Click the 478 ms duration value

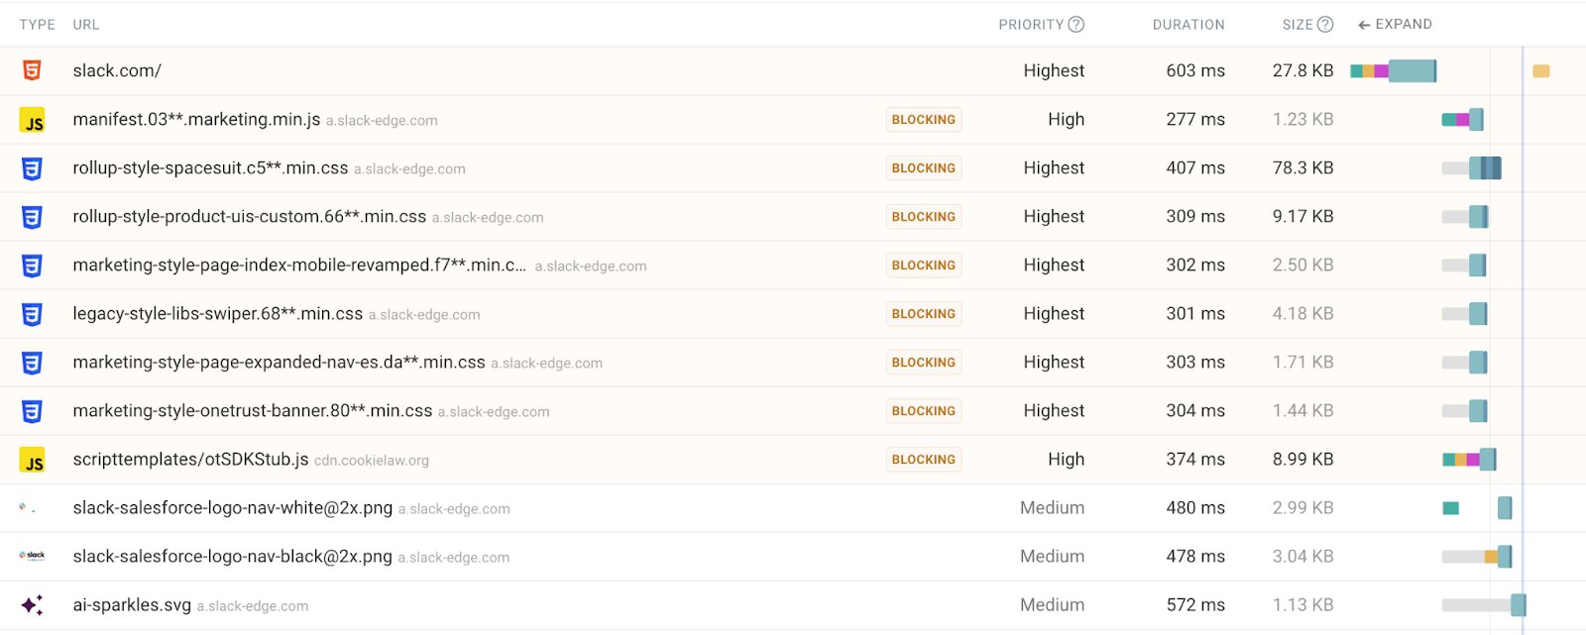[x=1195, y=556]
